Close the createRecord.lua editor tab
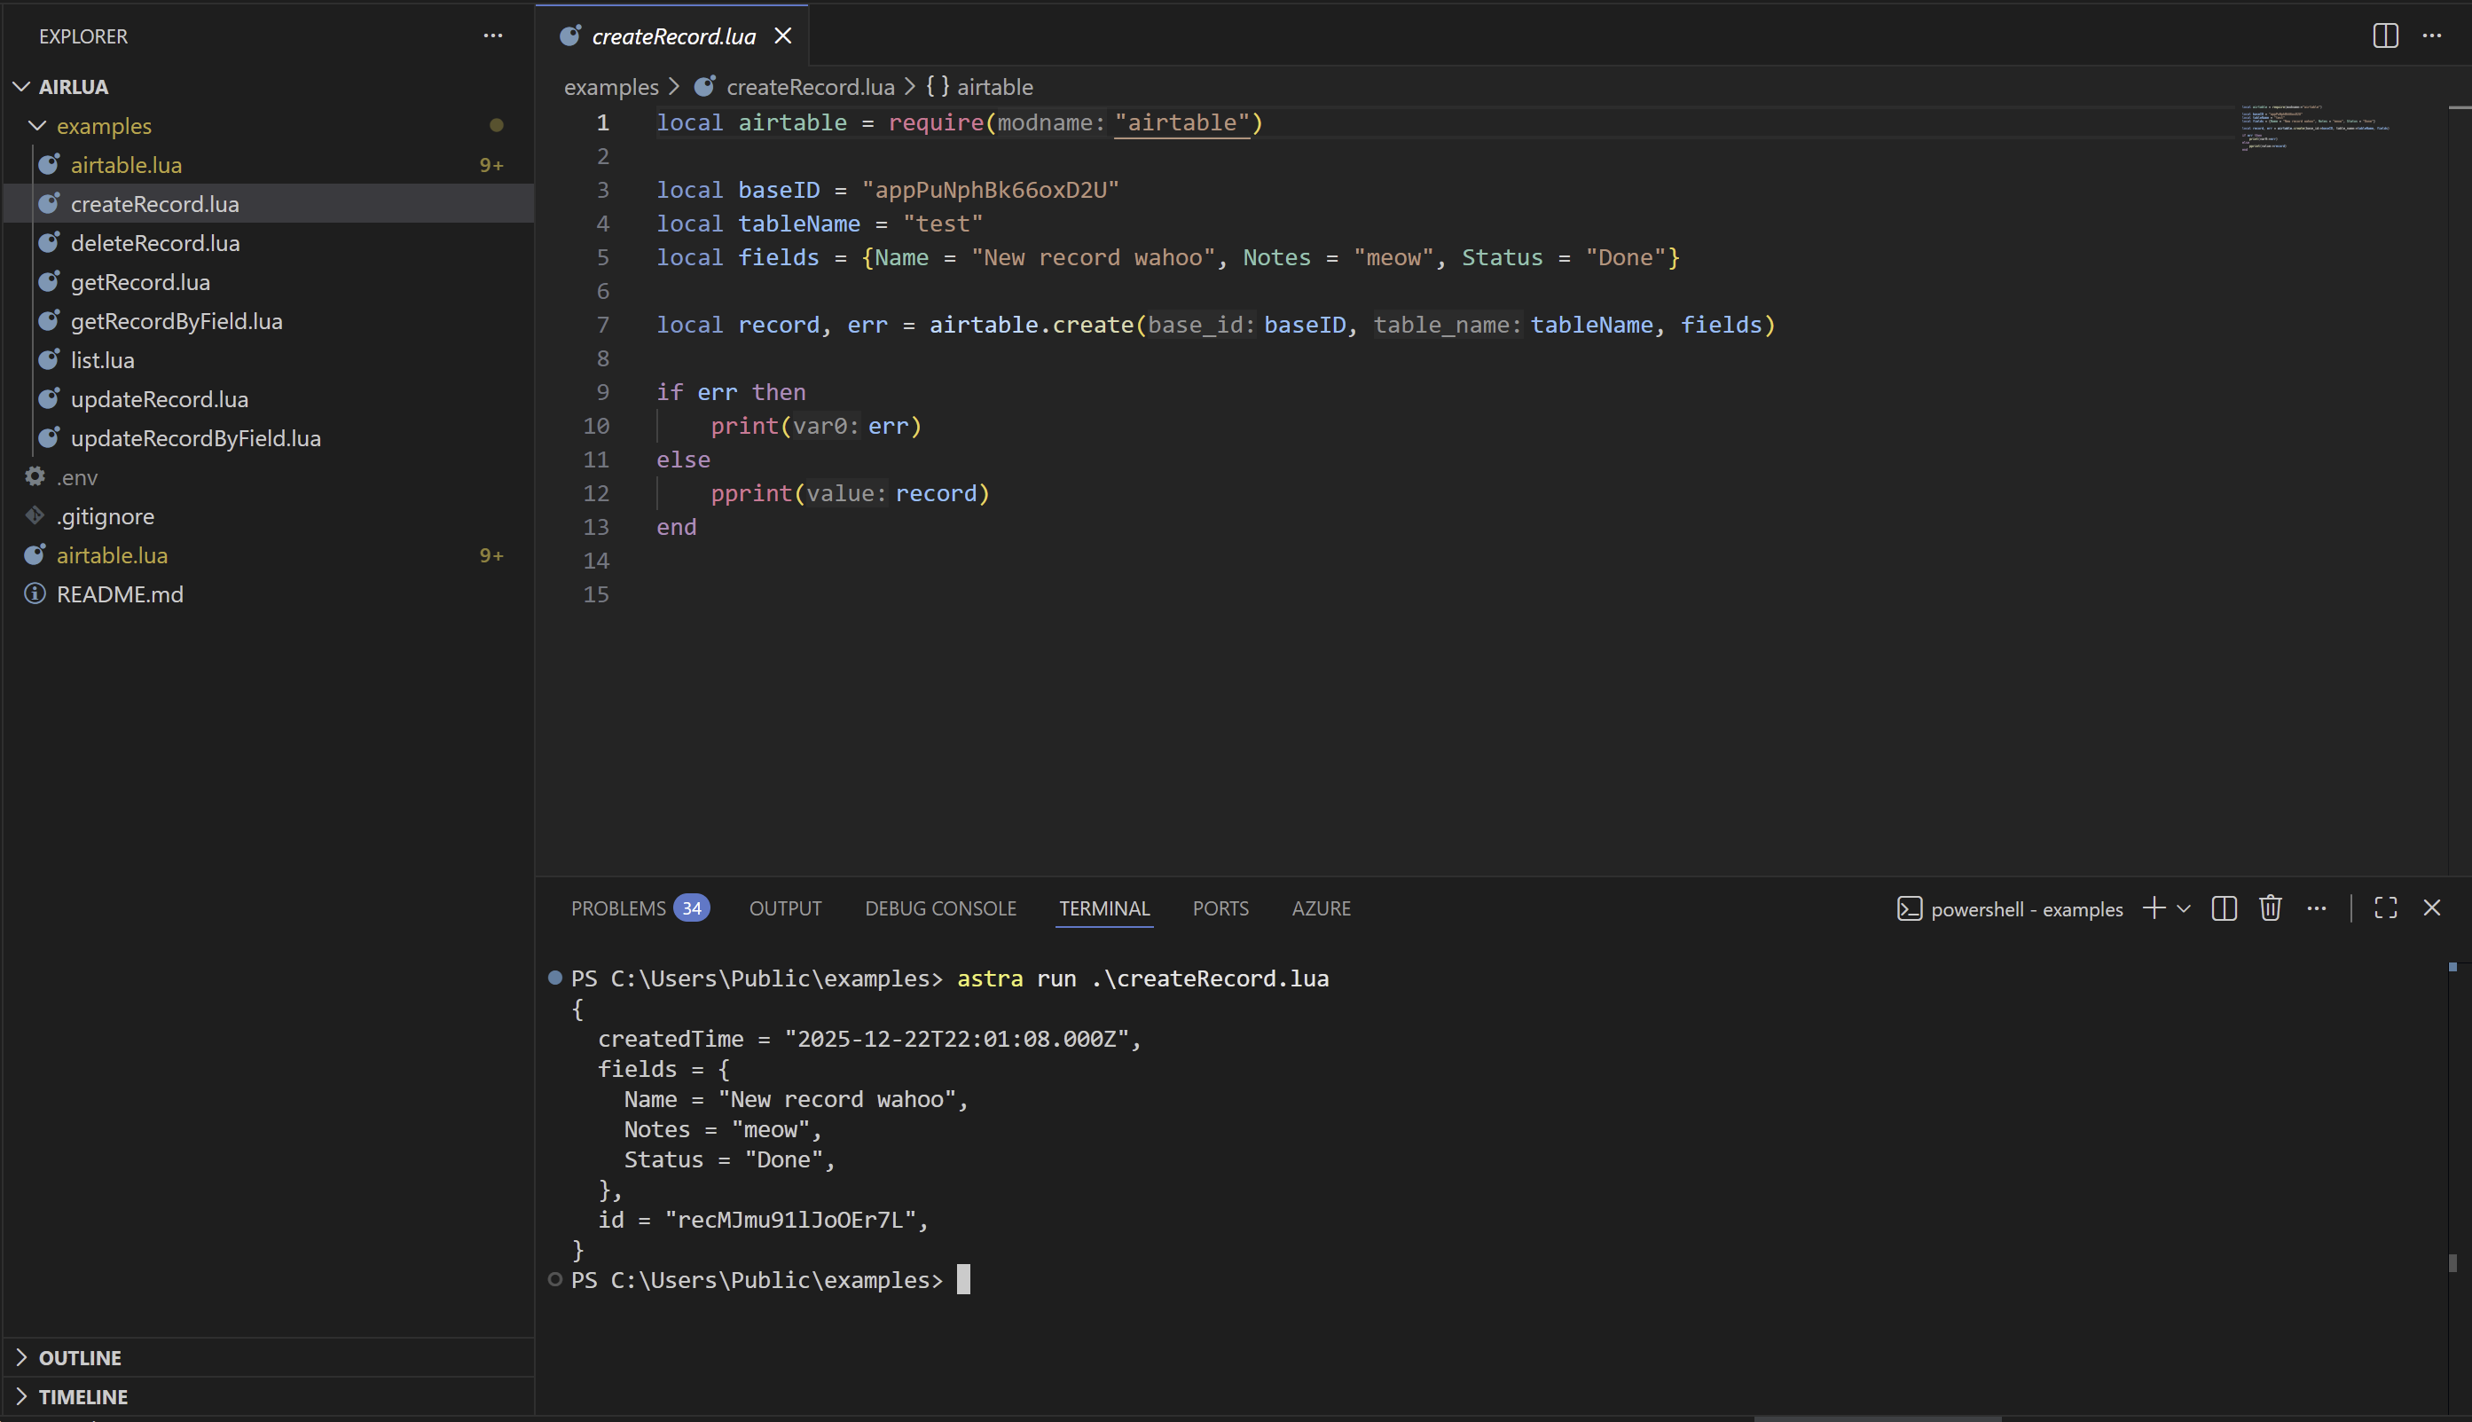The height and width of the screenshot is (1422, 2472). pyautogui.click(x=783, y=36)
